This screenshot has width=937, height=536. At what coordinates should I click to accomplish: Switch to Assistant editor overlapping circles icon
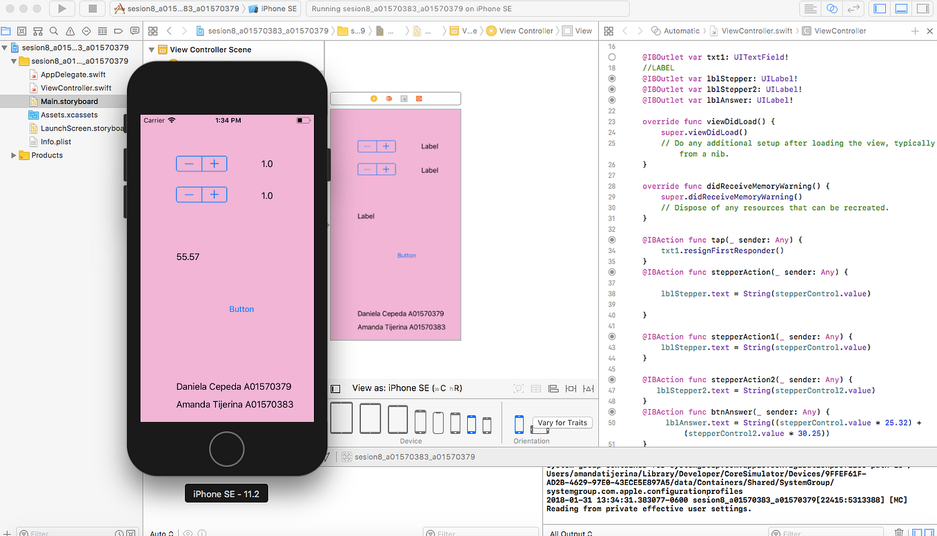click(831, 8)
